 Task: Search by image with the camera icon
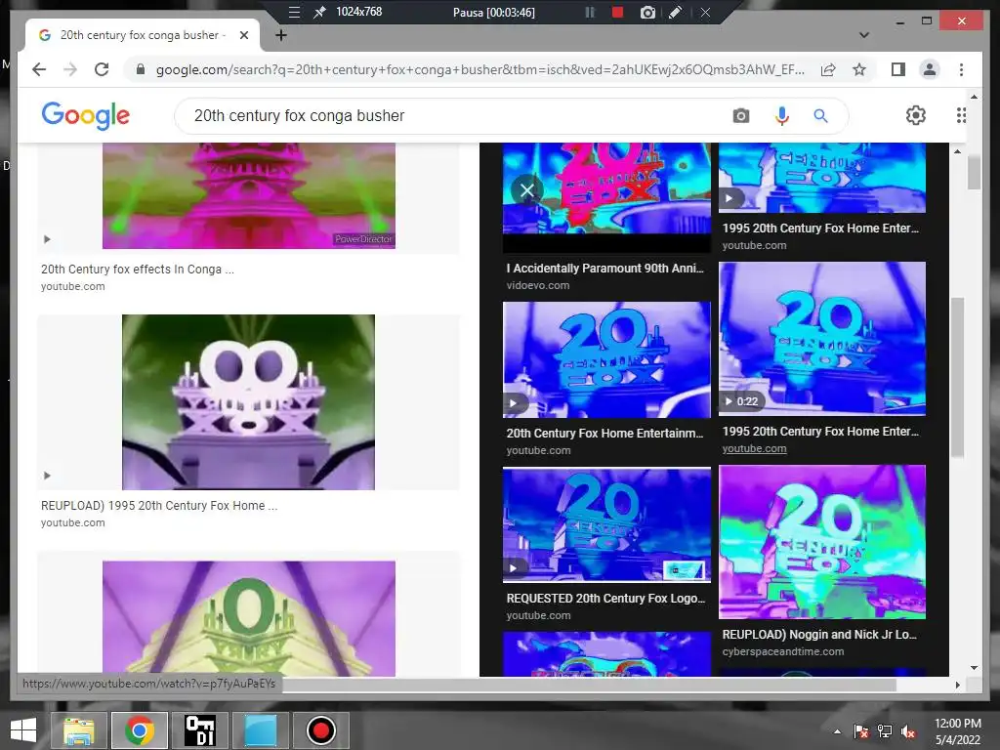(740, 115)
